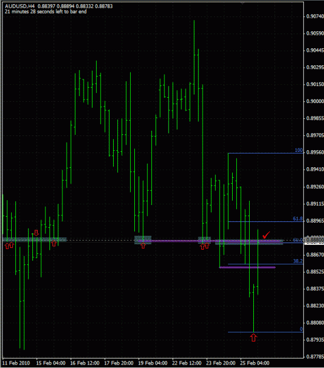This screenshot has height=368, width=324.
Task: Select the red down arrow near 15 Feb
Action: [36, 233]
